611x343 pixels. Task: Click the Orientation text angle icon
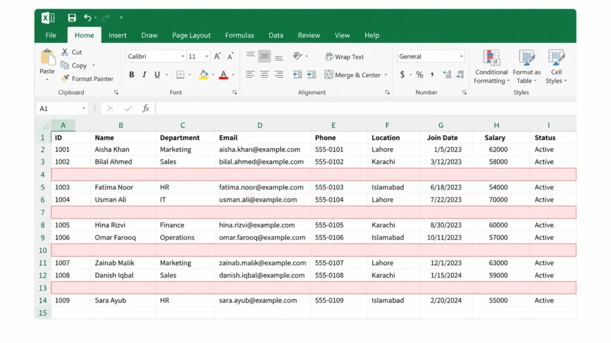[297, 57]
